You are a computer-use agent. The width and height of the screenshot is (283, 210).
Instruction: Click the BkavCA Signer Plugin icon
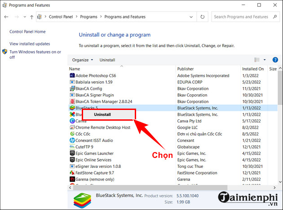(72, 95)
